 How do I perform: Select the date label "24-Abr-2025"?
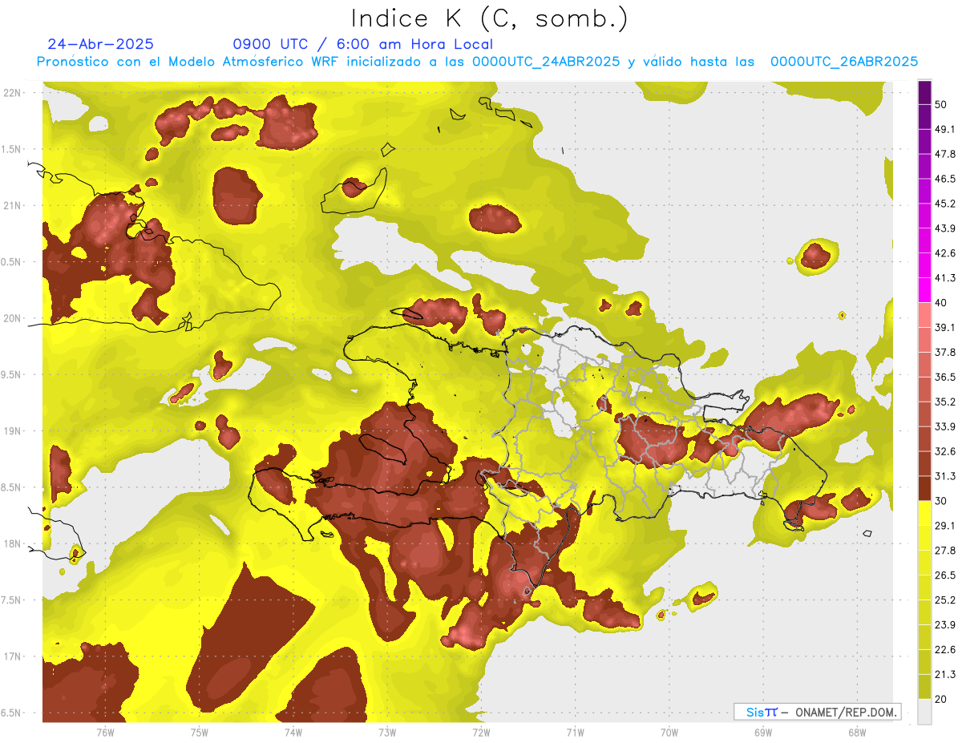(x=100, y=44)
